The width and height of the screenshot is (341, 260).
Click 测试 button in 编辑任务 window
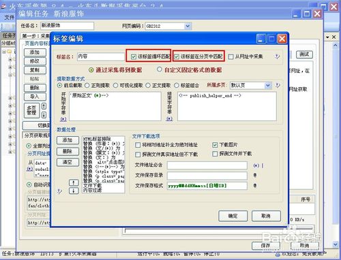[x=304, y=54]
